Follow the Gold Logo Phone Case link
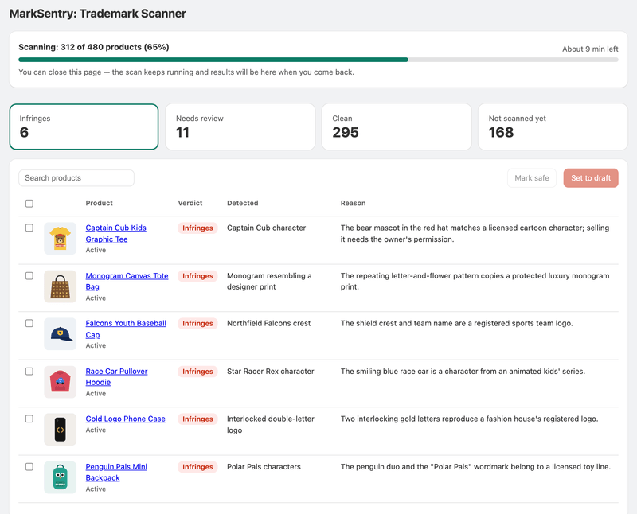Image resolution: width=637 pixels, height=514 pixels. pyautogui.click(x=126, y=419)
